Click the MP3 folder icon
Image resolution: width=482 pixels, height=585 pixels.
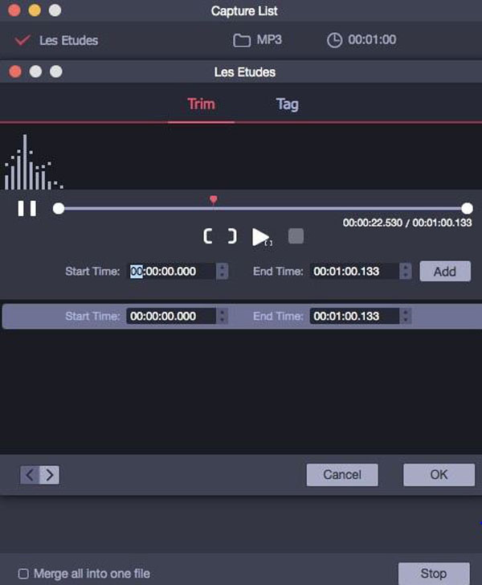(241, 40)
